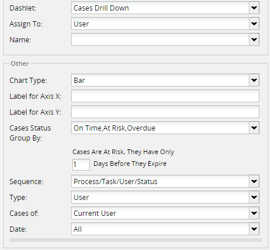Click the Process/Task/User/Status sequence field
270x250 pixels.
tap(160, 181)
